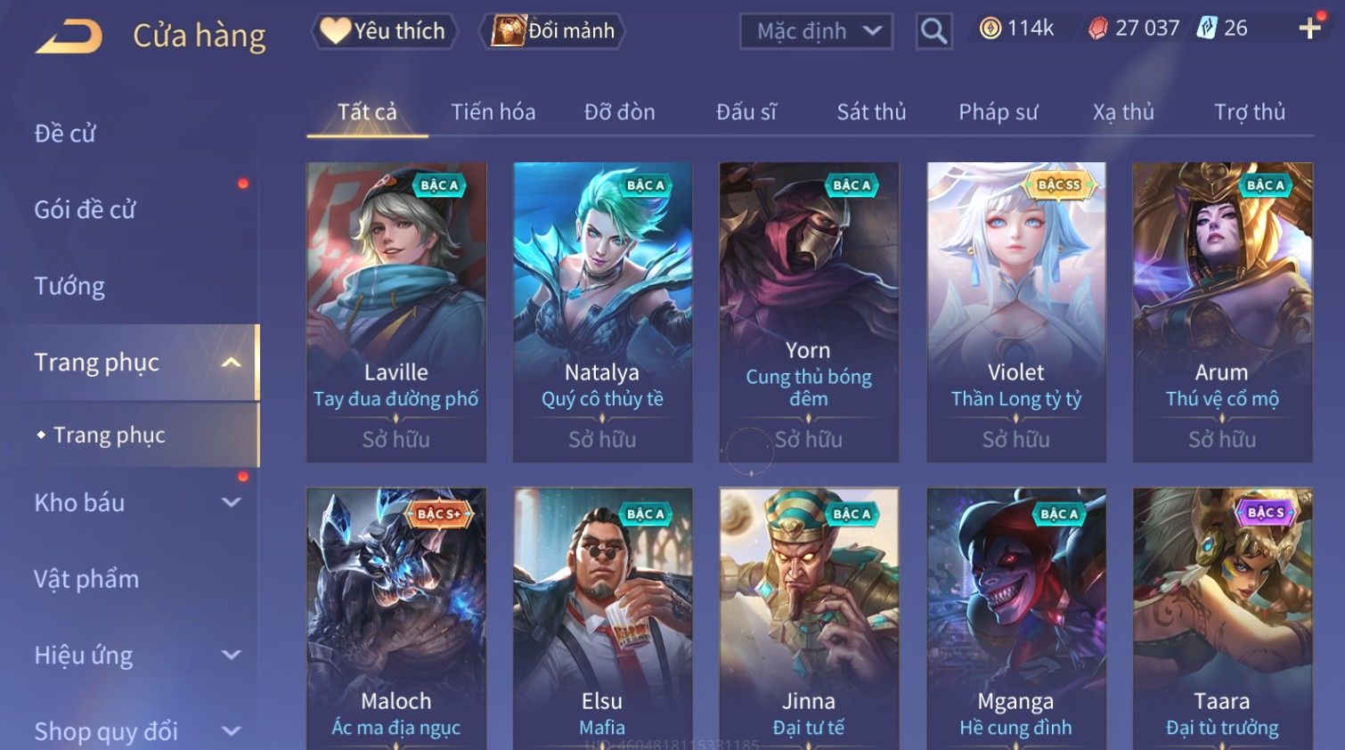Switch to the Pháp sư tab

(x=998, y=112)
